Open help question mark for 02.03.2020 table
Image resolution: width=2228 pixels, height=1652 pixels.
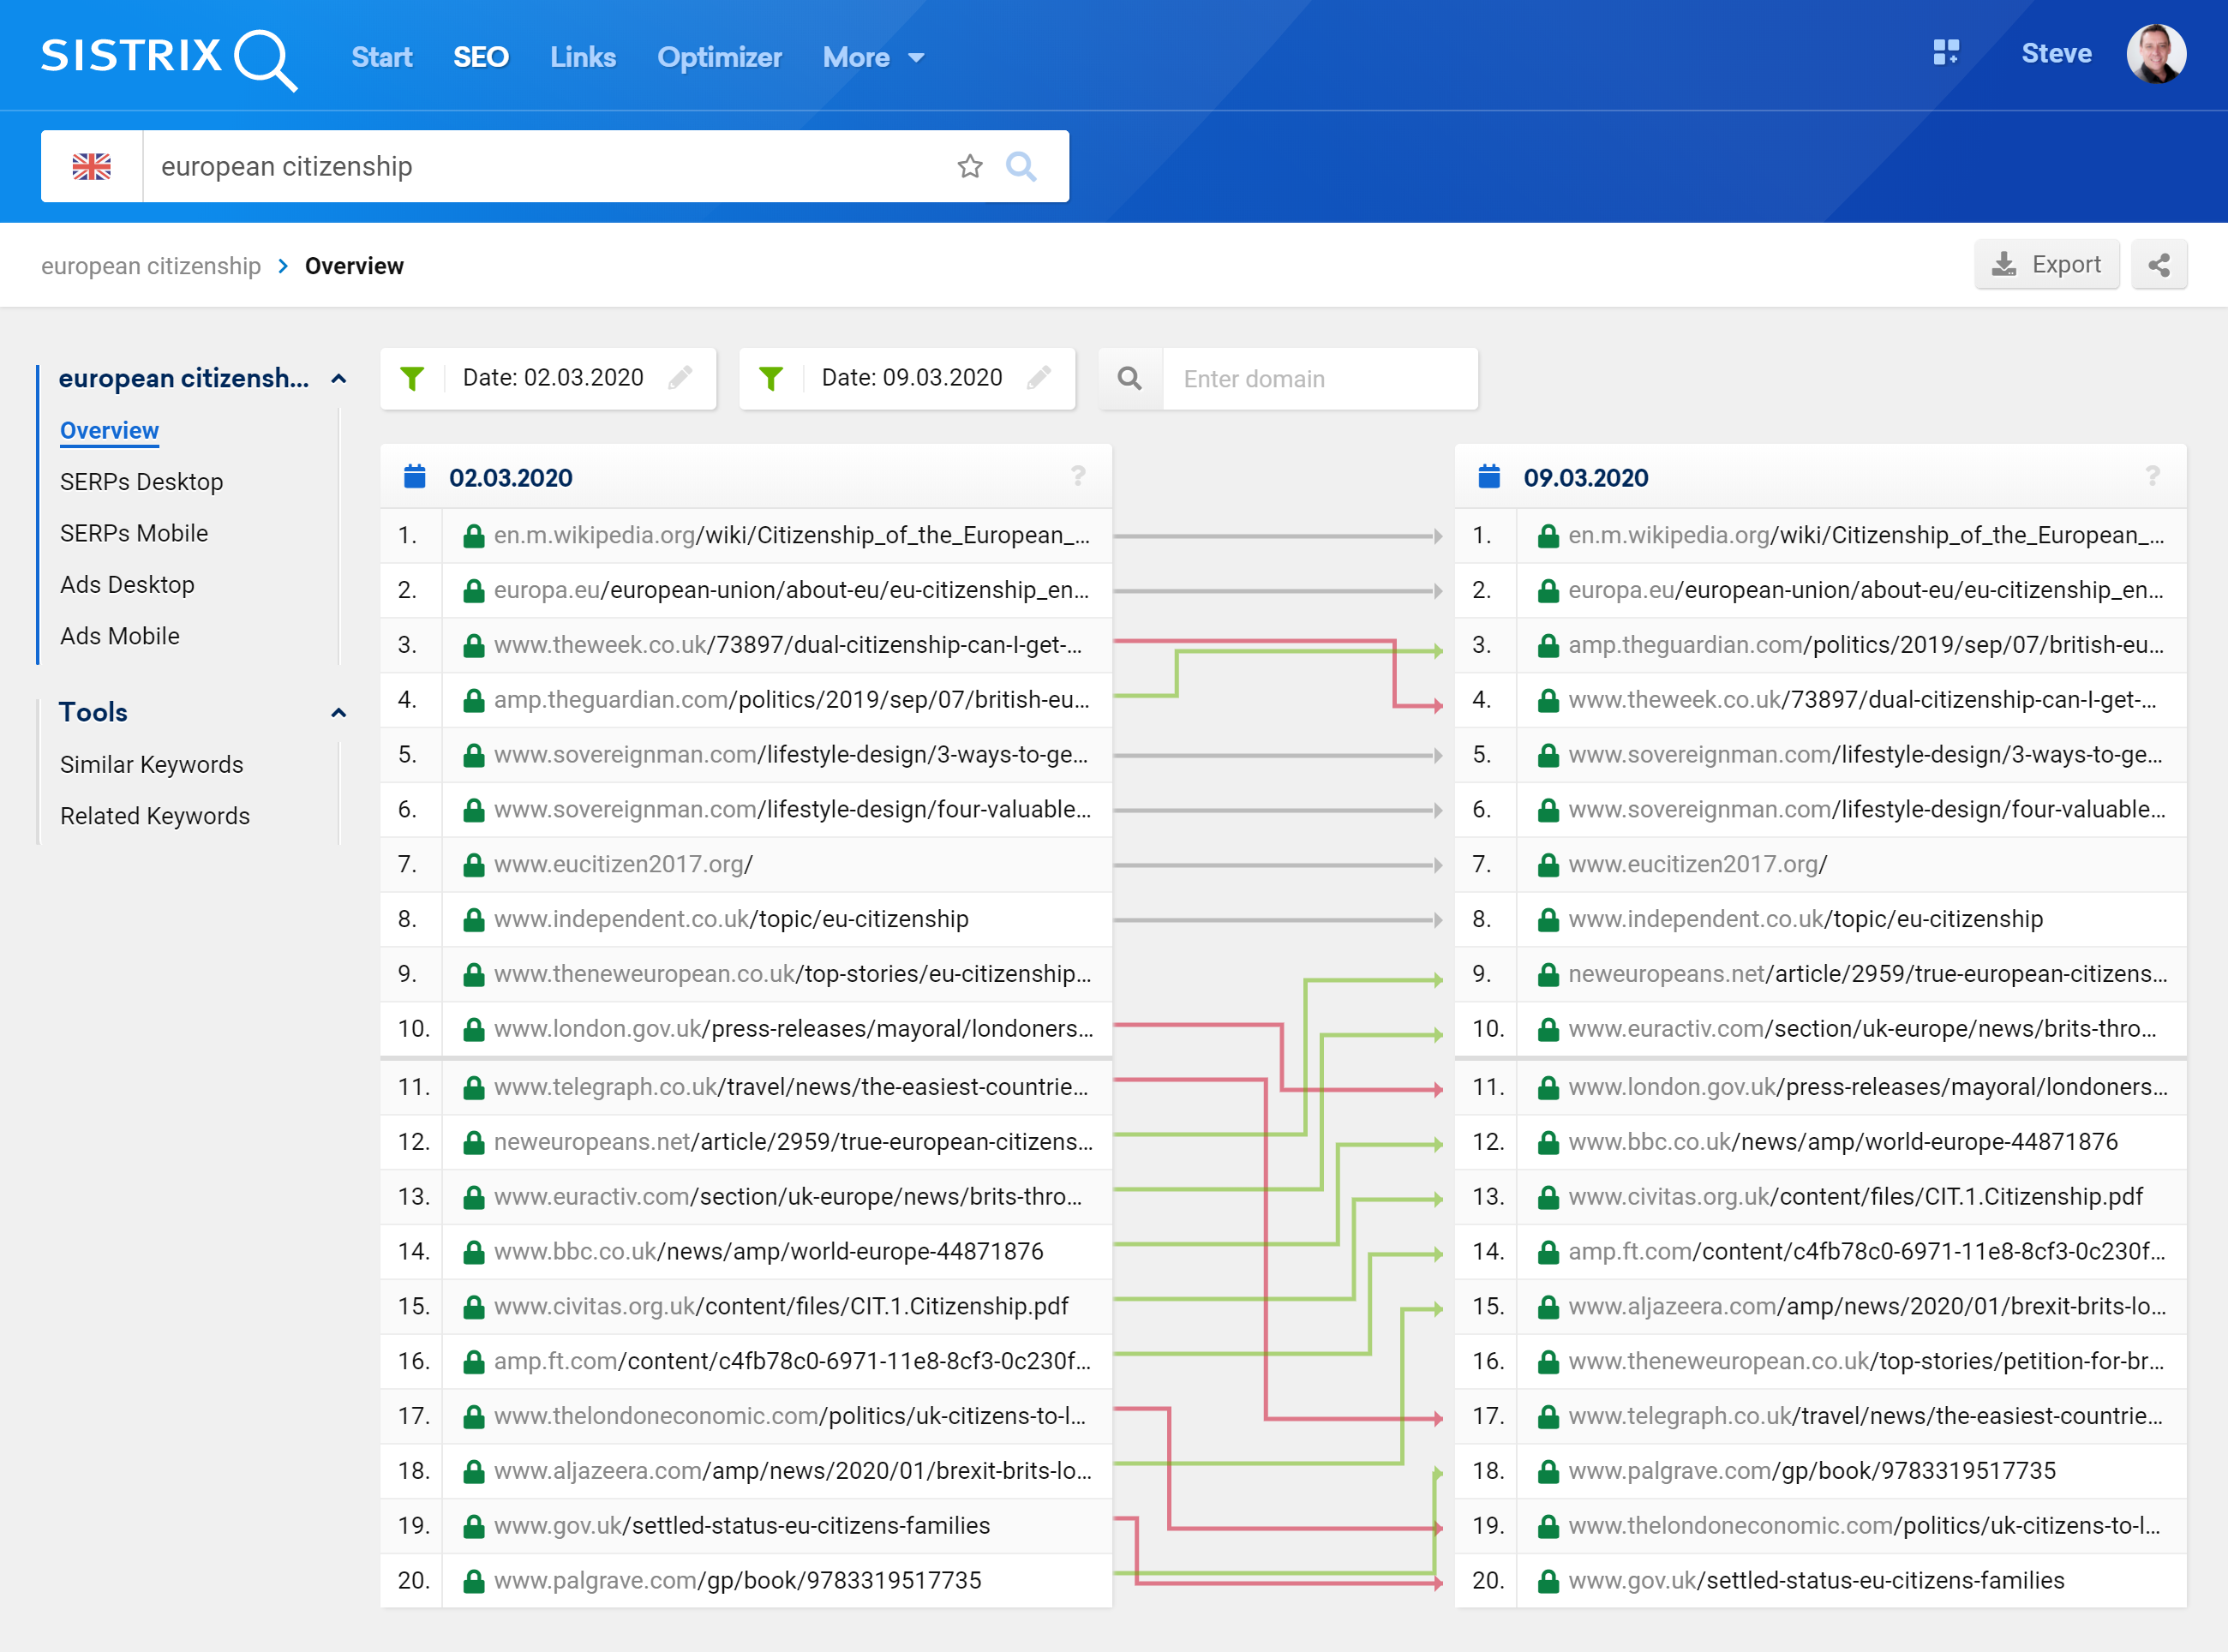[x=1078, y=477]
